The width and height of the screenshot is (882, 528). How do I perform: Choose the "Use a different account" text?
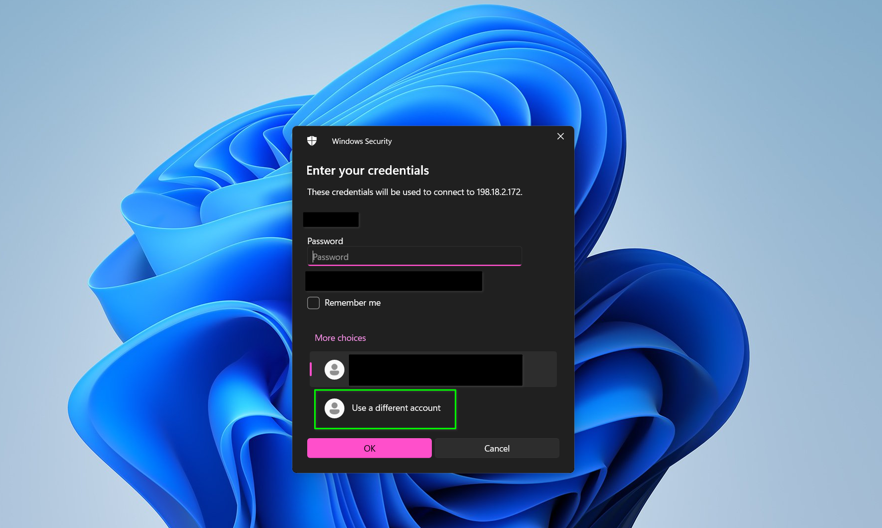tap(396, 408)
